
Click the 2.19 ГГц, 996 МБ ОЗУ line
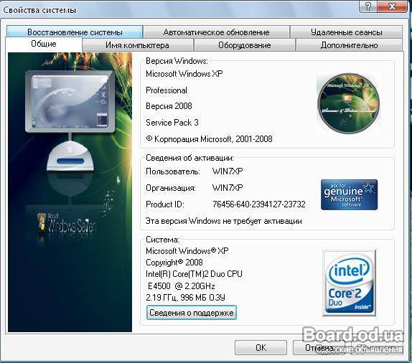coord(185,297)
